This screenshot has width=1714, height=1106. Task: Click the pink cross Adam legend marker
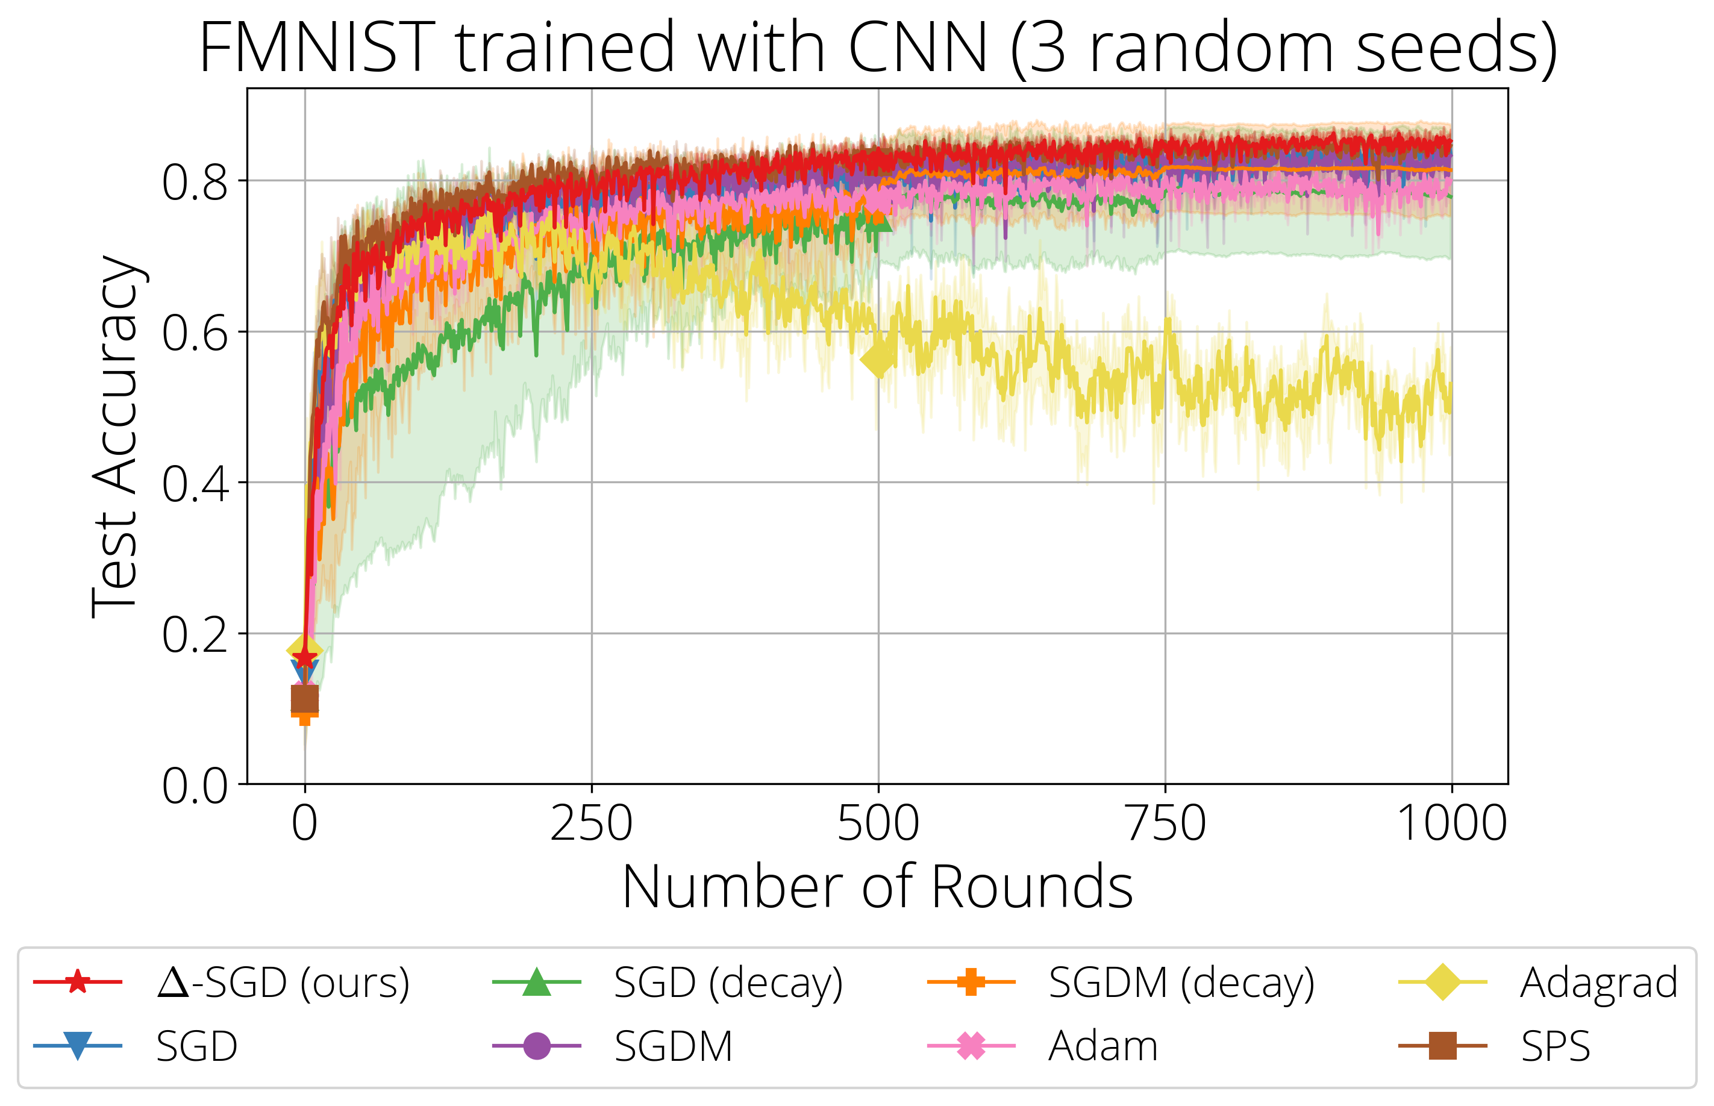click(971, 1046)
